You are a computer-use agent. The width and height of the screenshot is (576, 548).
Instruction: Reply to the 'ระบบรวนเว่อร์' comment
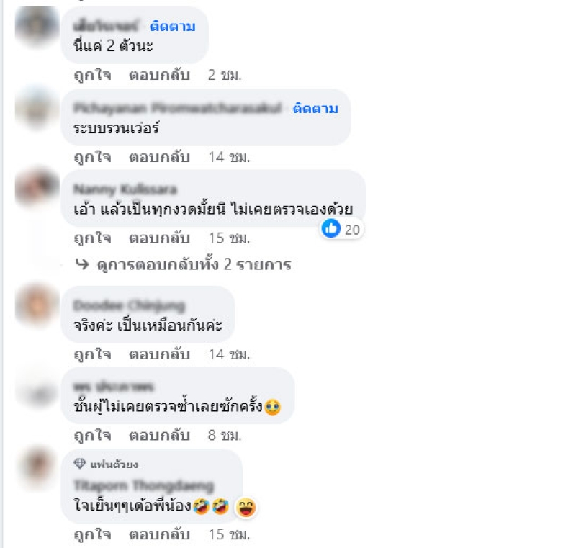[x=159, y=157]
